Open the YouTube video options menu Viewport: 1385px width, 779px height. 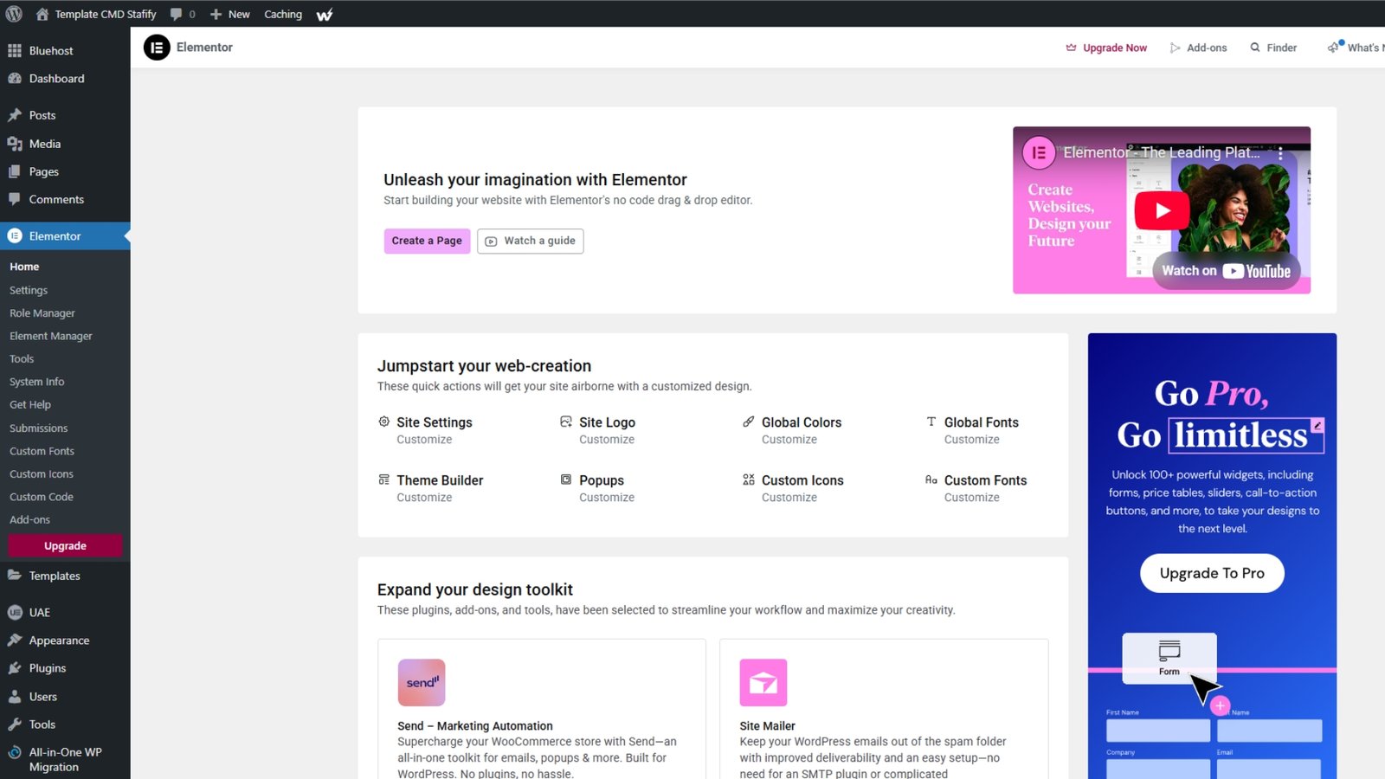(x=1280, y=153)
